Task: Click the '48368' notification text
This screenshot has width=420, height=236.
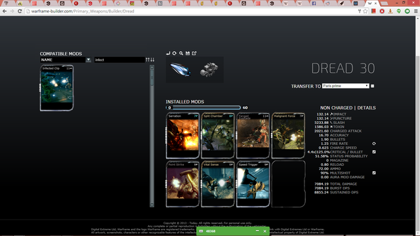Action: pos(211,231)
